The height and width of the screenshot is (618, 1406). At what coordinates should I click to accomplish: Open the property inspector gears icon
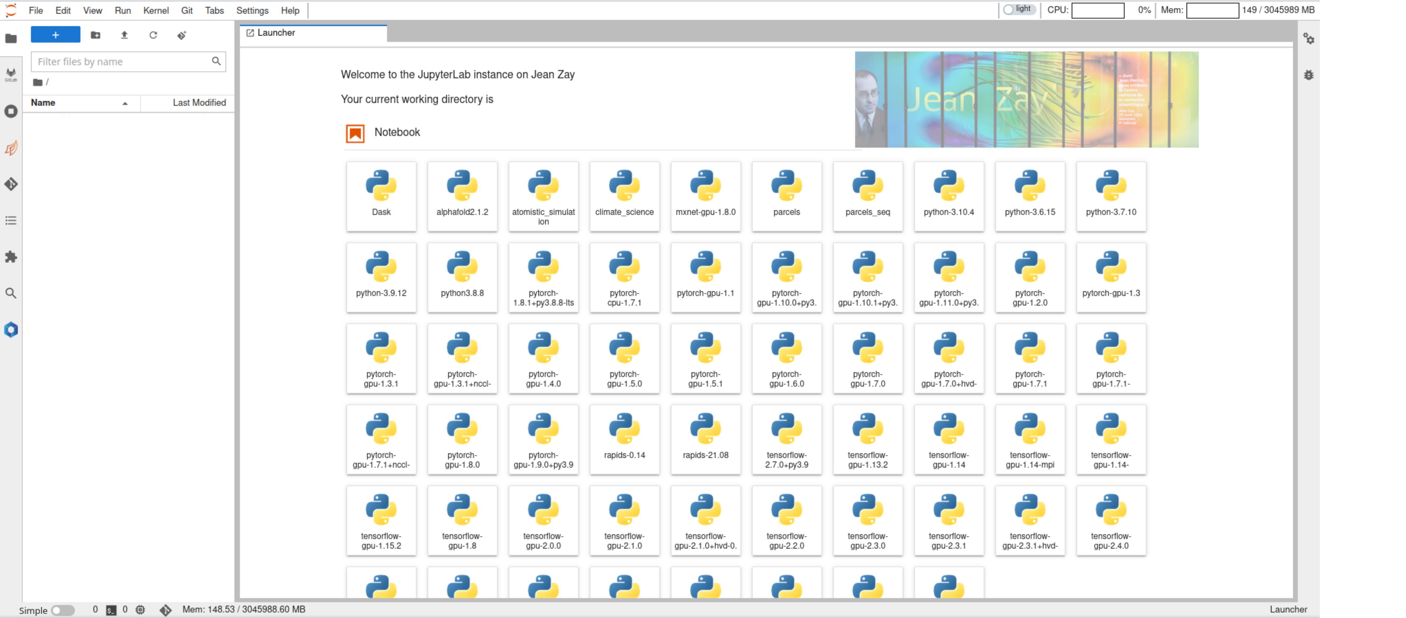(x=1308, y=39)
